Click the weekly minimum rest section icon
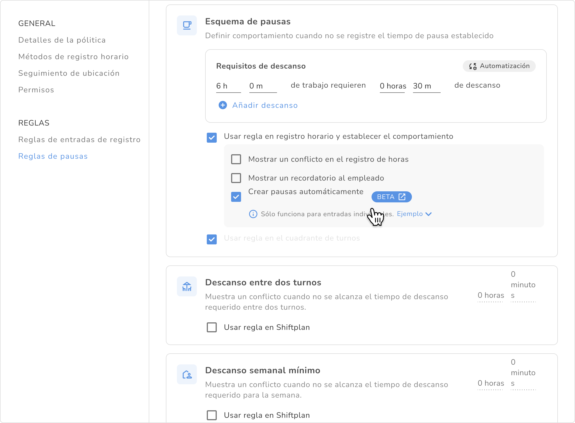 [x=187, y=374]
